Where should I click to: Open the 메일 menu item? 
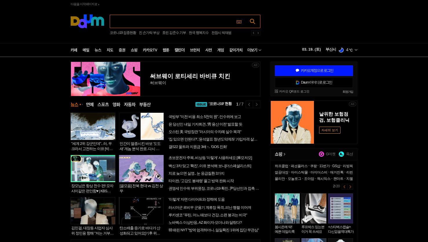click(86, 50)
